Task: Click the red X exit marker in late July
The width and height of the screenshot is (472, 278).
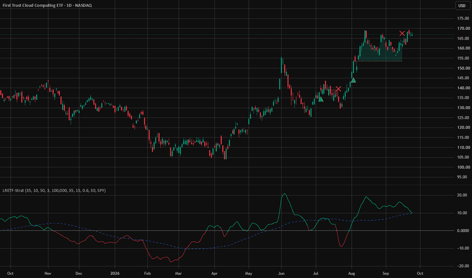Action: click(x=338, y=88)
